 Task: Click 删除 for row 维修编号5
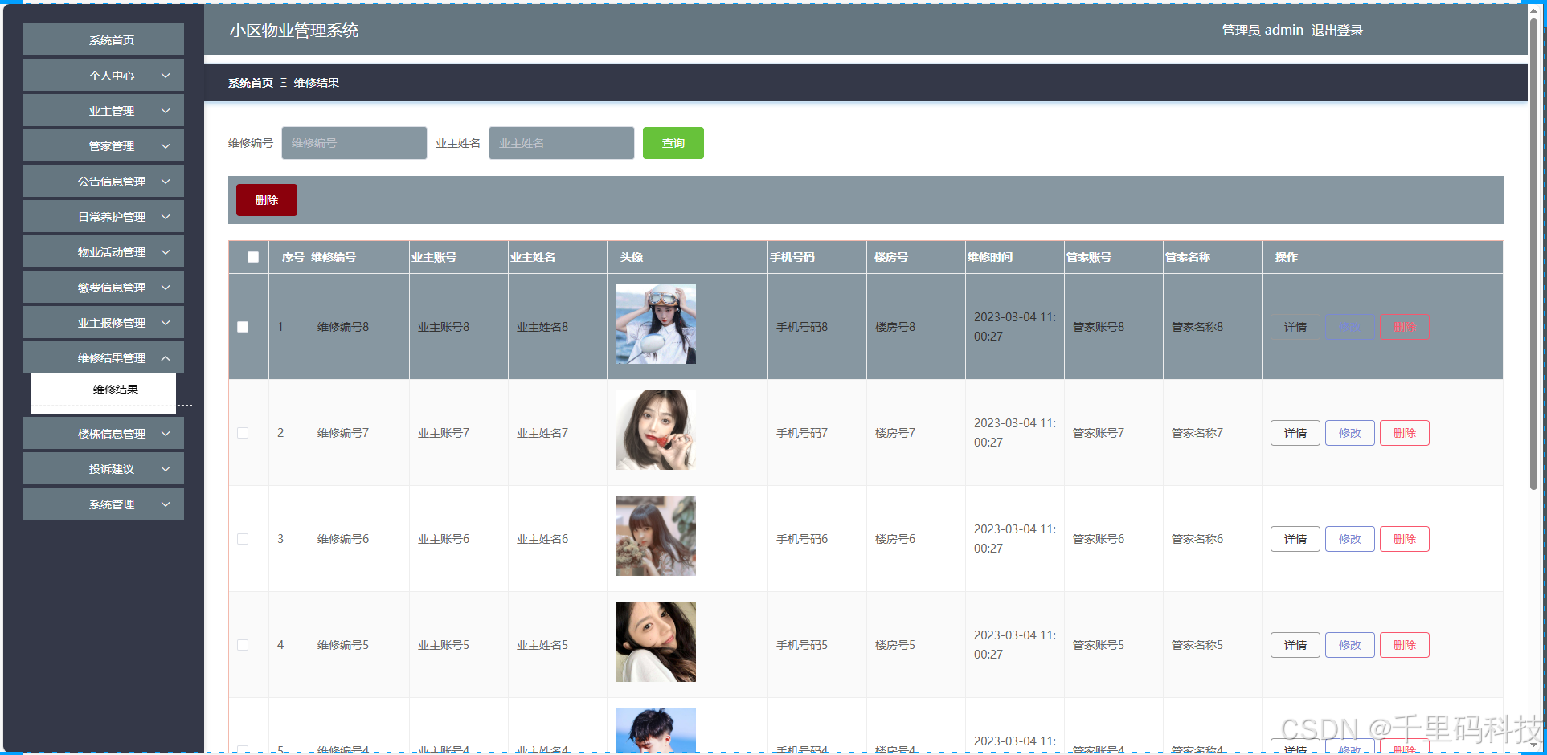1405,645
